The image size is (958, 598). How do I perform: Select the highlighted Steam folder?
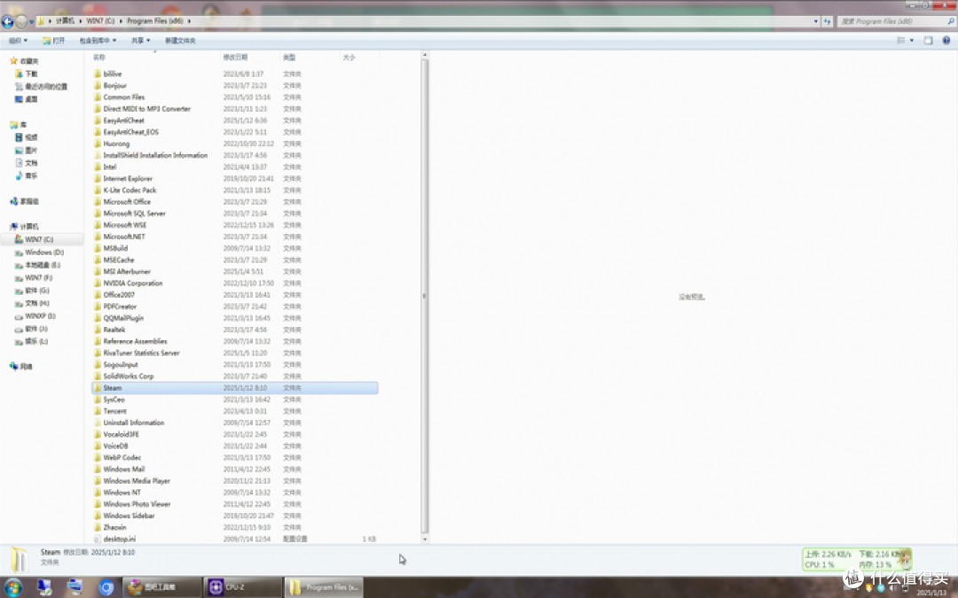[x=235, y=387]
